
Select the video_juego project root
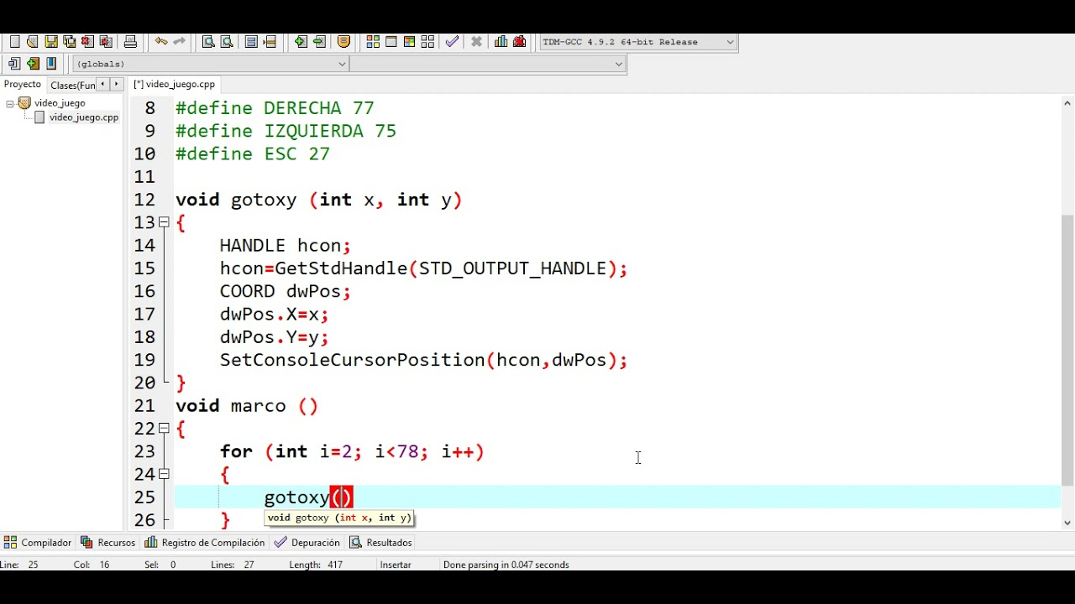click(60, 103)
